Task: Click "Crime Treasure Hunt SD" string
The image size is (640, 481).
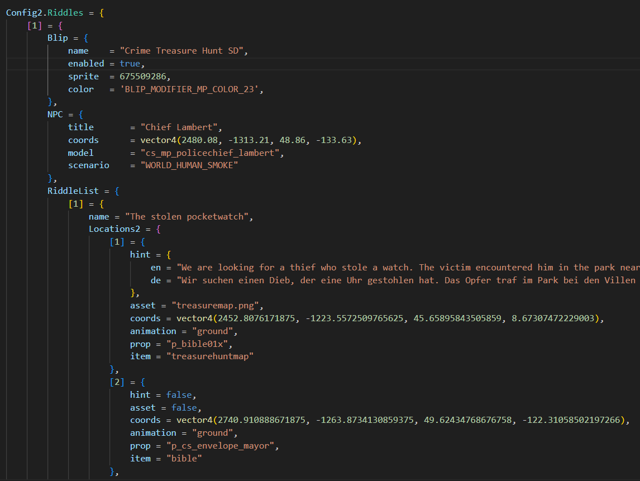Action: click(182, 51)
